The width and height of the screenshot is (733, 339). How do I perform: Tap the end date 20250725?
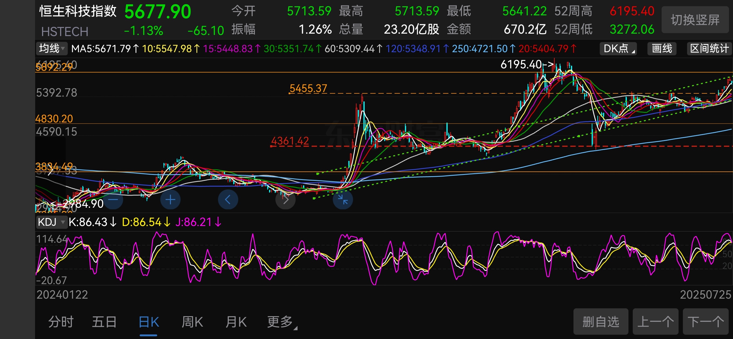pos(706,294)
